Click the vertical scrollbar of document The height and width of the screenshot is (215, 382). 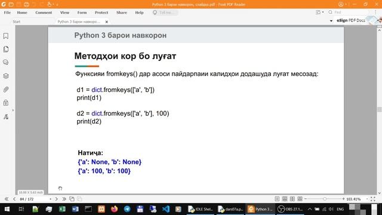(x=380, y=109)
